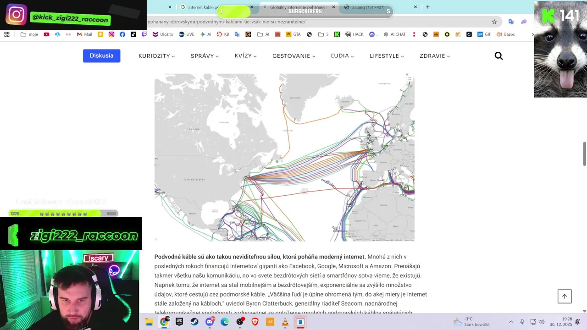The height and width of the screenshot is (330, 587).
Task: Open the Google Translate icon in address bar
Action: [x=511, y=22]
